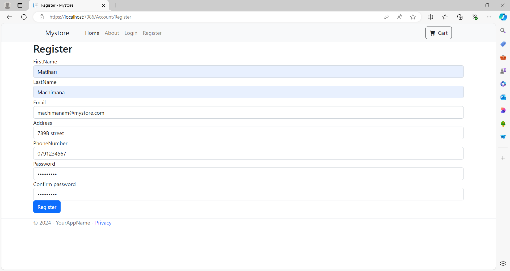The width and height of the screenshot is (510, 271).
Task: Click the Address label
Action: pos(43,123)
